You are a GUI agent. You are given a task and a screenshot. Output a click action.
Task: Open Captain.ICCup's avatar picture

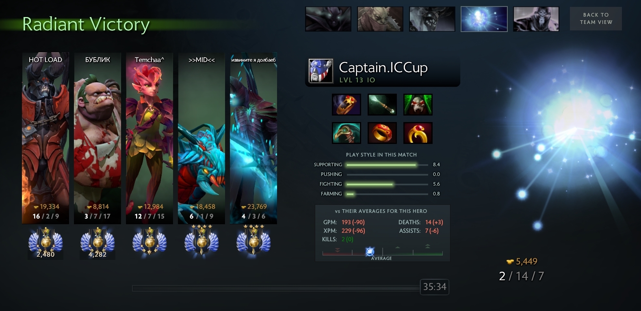pyautogui.click(x=320, y=71)
